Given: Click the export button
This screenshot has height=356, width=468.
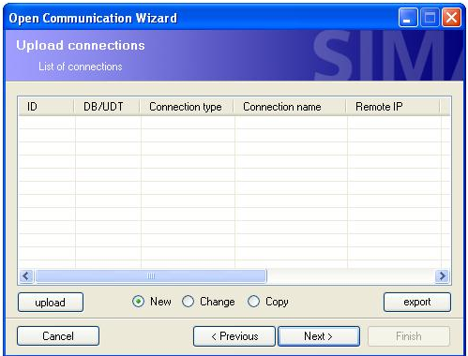Looking at the screenshot, I should tap(417, 302).
